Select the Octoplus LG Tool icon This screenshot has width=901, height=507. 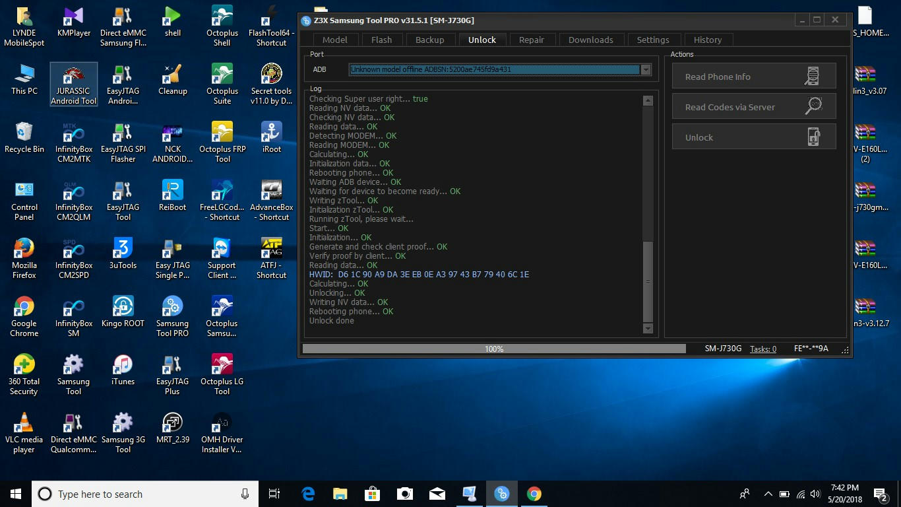[x=222, y=375]
